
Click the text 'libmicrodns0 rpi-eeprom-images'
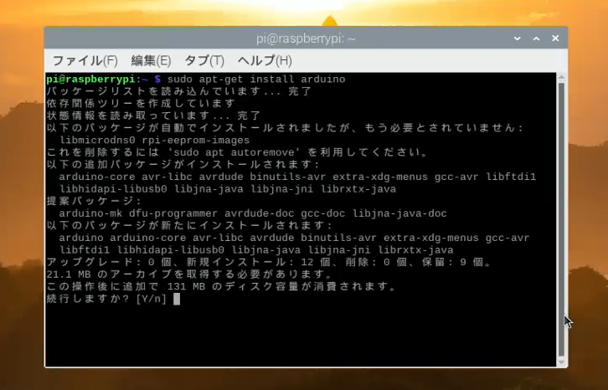coord(155,141)
